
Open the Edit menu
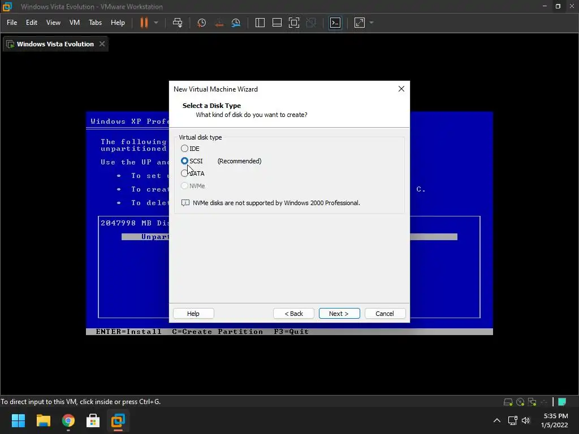32,23
